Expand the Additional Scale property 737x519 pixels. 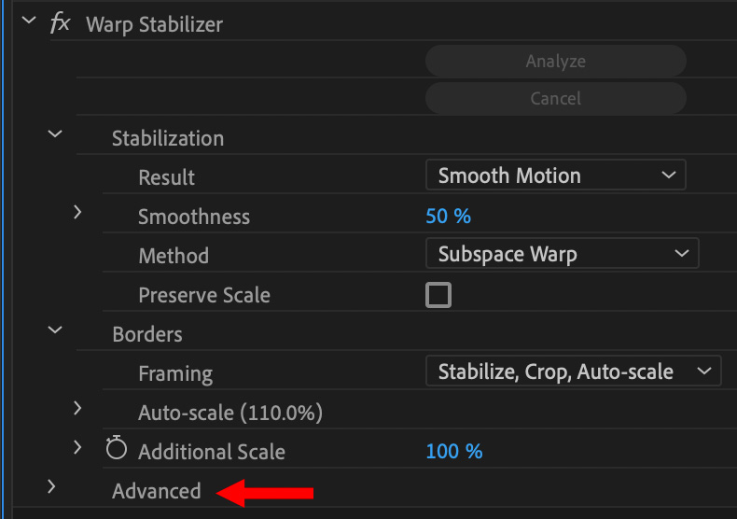tap(78, 448)
